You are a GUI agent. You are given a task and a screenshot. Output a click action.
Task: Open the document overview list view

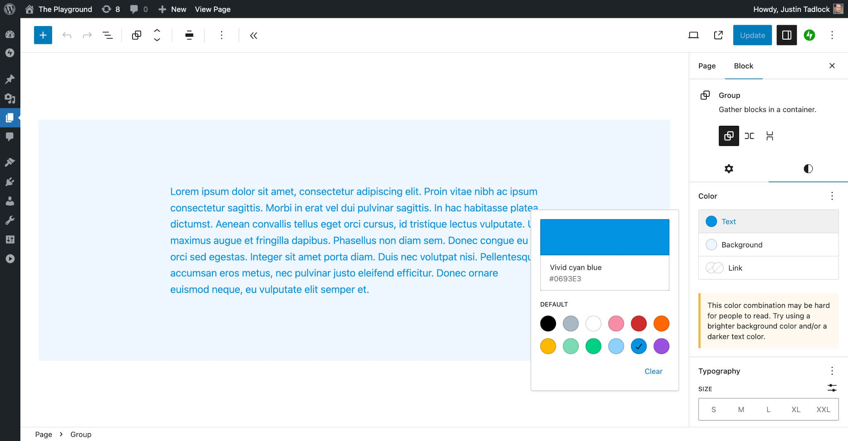[x=107, y=35]
